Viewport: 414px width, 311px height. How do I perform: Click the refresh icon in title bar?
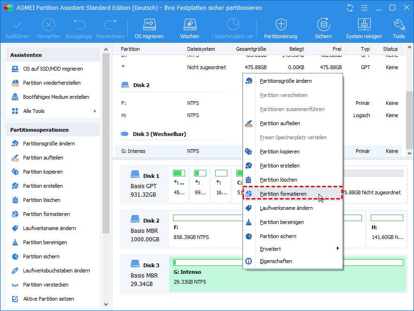click(350, 8)
